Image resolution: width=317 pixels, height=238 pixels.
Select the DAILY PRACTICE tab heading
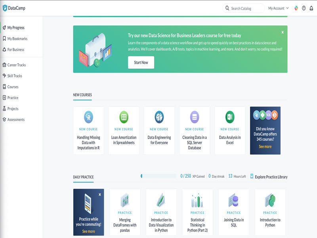click(x=83, y=177)
